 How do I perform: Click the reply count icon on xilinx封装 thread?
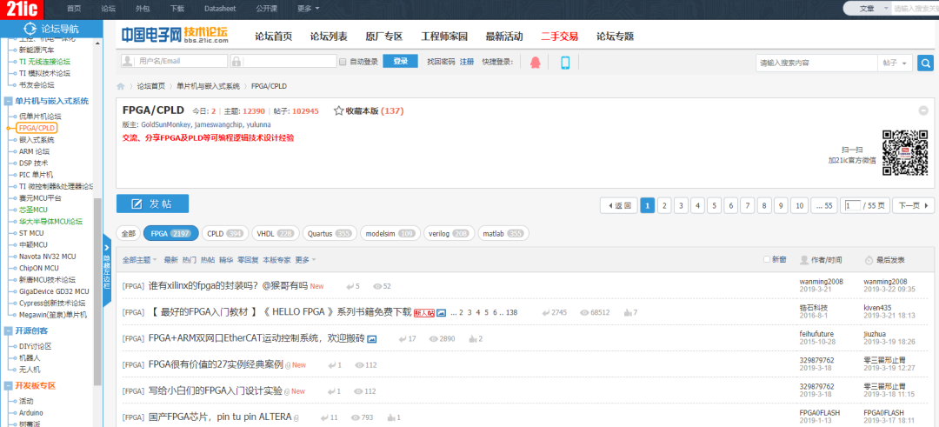pyautogui.click(x=350, y=286)
